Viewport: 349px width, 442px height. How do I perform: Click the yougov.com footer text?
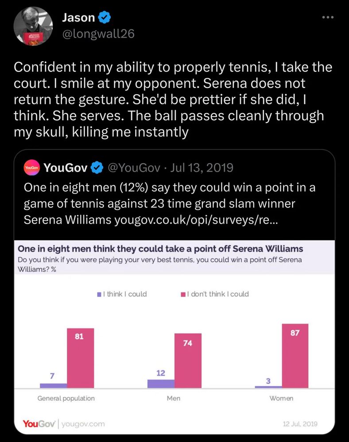(x=83, y=424)
